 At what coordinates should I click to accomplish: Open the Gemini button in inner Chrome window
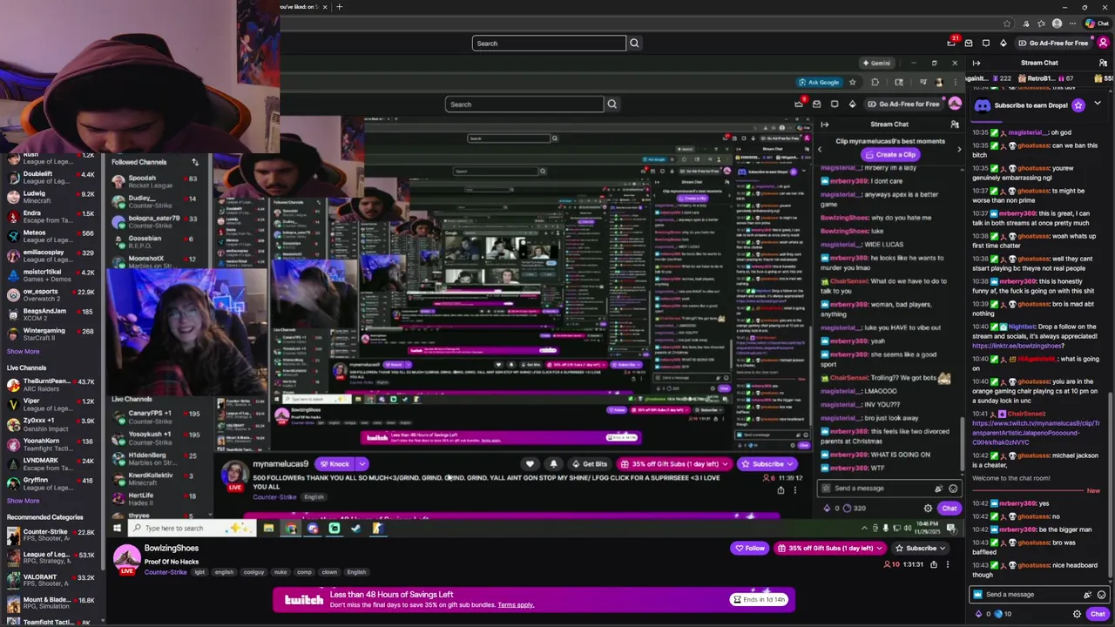[876, 63]
